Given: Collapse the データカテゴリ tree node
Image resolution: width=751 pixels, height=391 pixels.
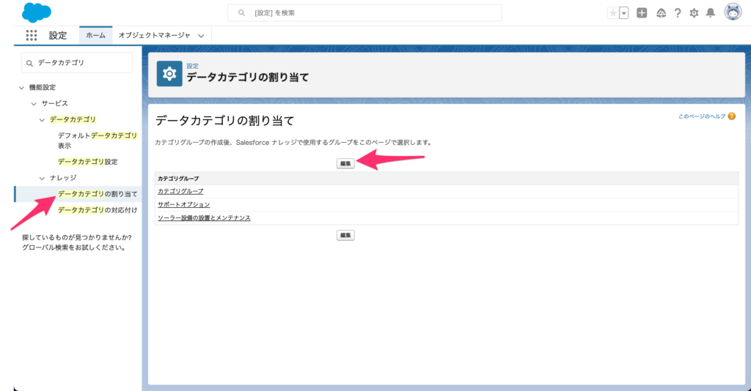Looking at the screenshot, I should [42, 120].
